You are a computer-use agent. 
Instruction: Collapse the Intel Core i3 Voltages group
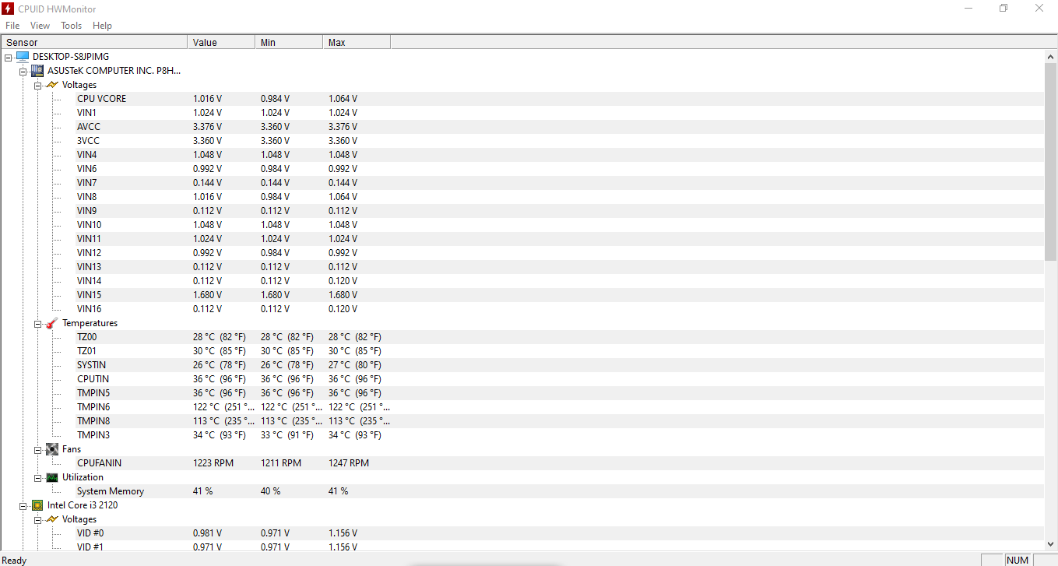pos(37,519)
